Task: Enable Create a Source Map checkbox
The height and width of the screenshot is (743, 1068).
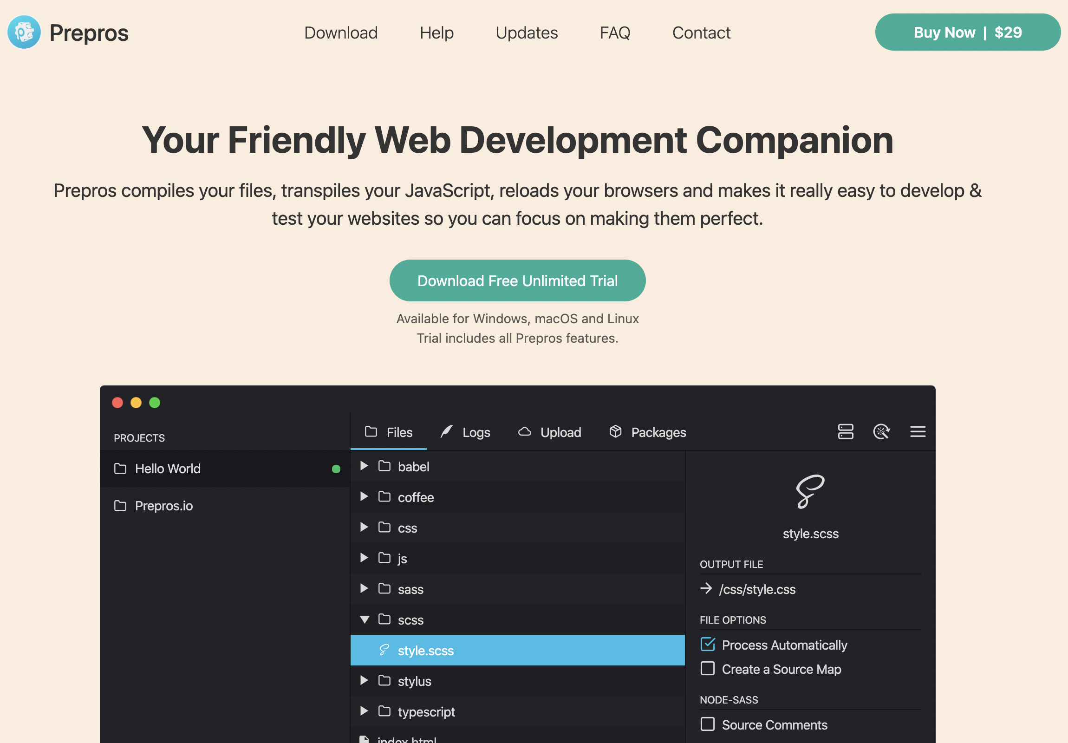Action: click(x=708, y=669)
